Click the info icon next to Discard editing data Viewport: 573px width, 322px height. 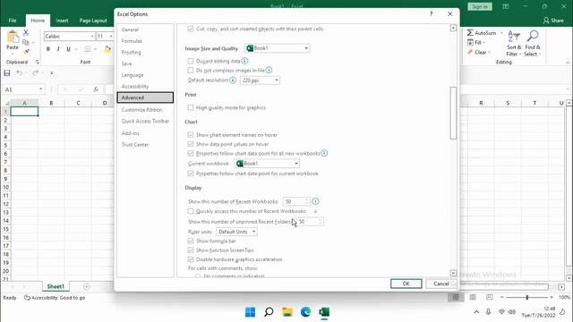pos(244,61)
